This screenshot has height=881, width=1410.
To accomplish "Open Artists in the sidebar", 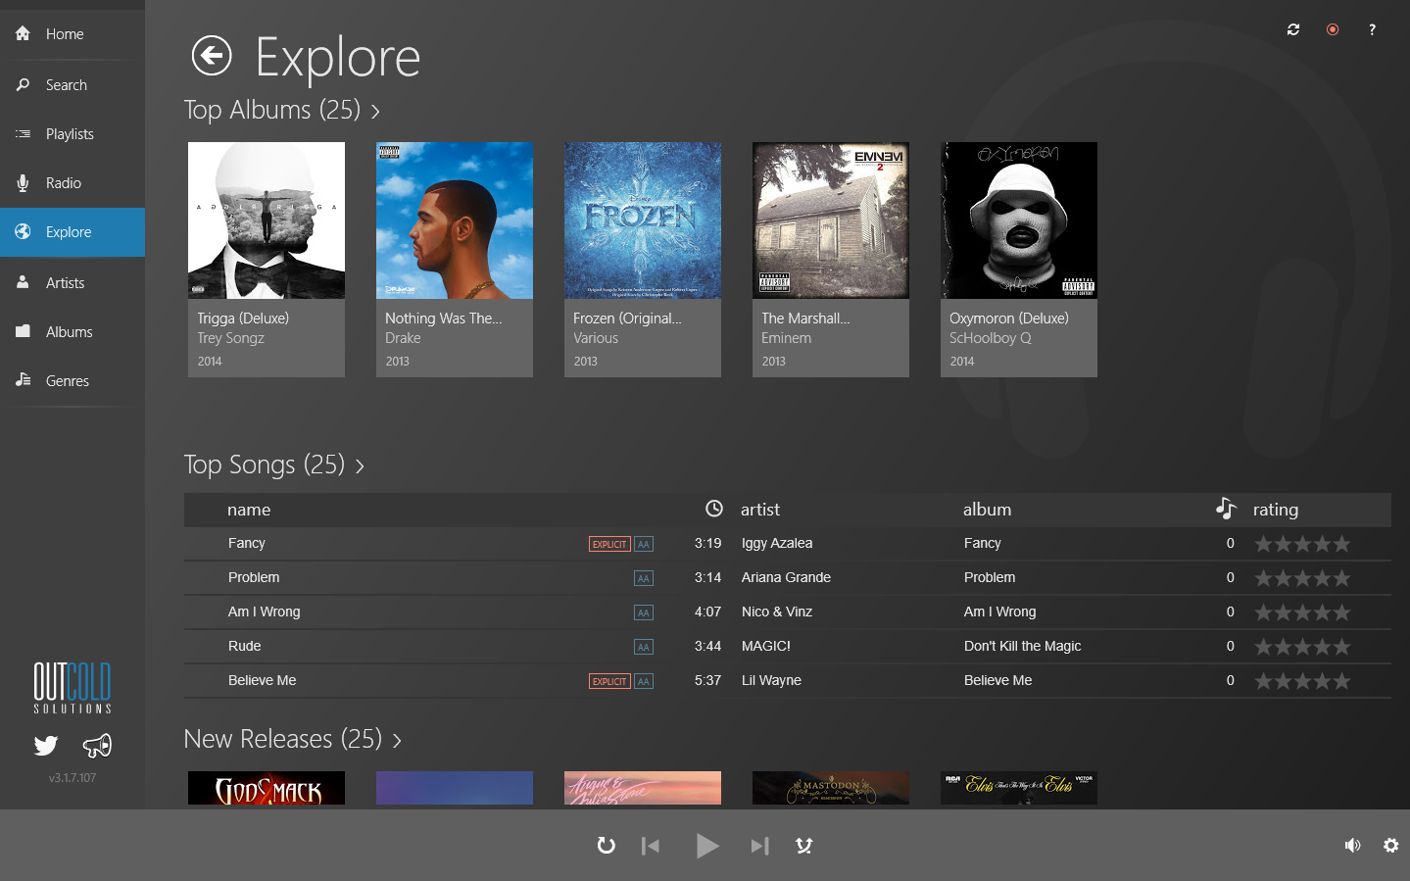I will tap(73, 283).
